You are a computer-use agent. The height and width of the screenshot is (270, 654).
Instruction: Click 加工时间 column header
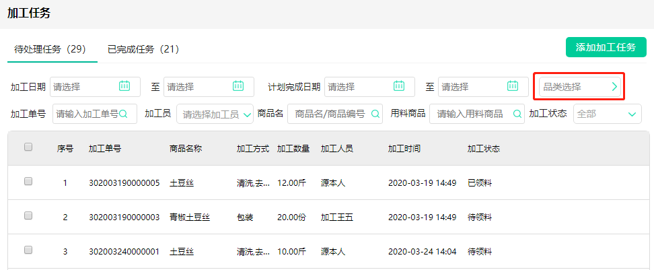click(404, 149)
